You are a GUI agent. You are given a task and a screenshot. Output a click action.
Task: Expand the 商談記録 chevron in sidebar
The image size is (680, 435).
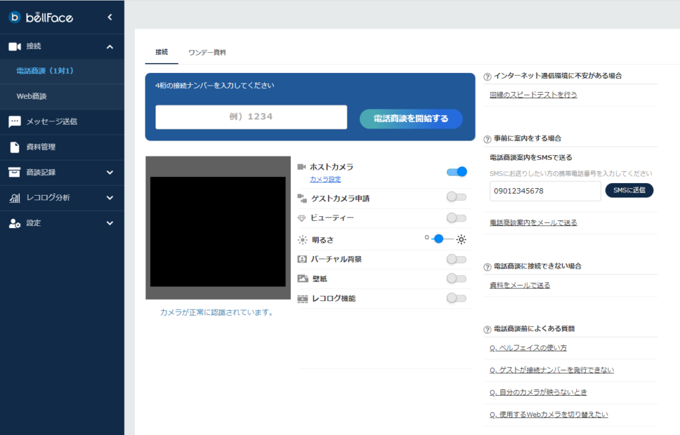click(x=110, y=172)
